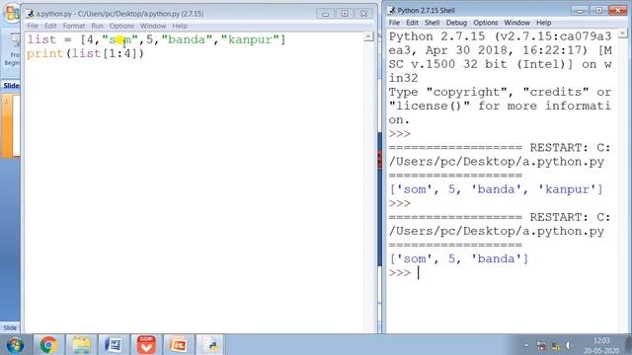Switch to Python IDLE on taskbar
The image size is (632, 355).
(212, 345)
